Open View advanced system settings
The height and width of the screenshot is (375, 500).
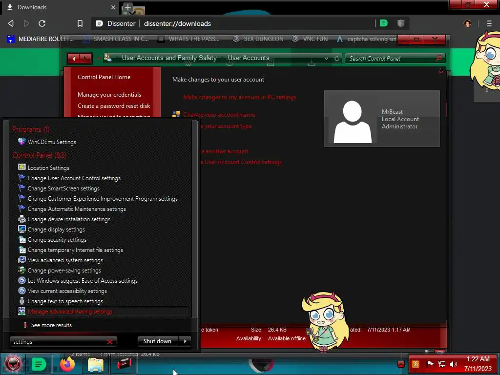point(61,260)
